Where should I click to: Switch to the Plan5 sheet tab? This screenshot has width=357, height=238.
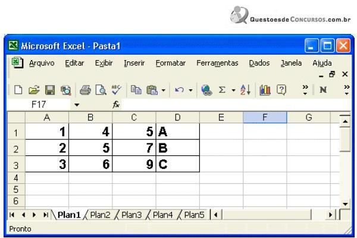(x=194, y=215)
